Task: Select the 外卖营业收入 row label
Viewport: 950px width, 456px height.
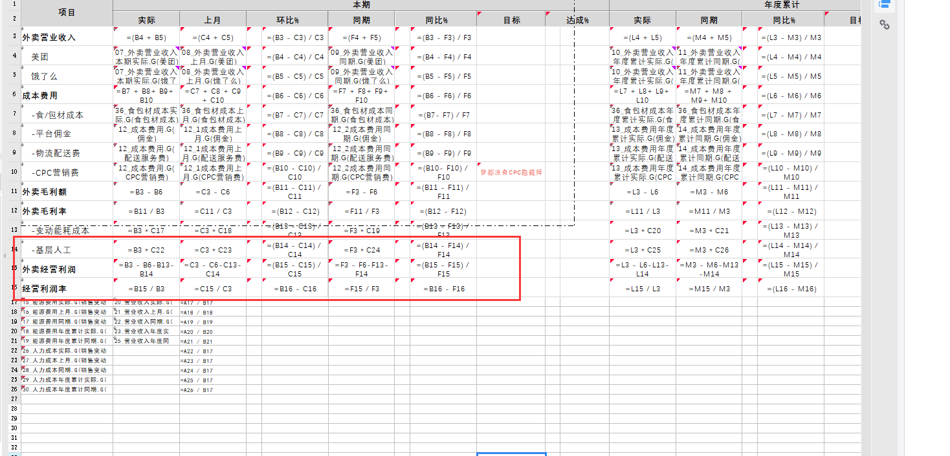Action: [67, 37]
